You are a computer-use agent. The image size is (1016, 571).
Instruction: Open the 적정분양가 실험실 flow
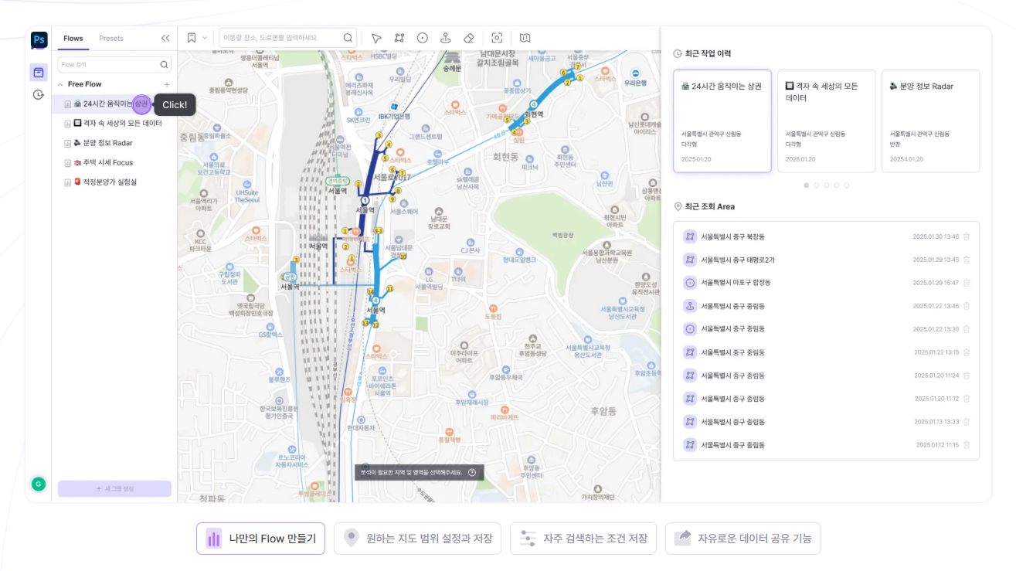114,182
